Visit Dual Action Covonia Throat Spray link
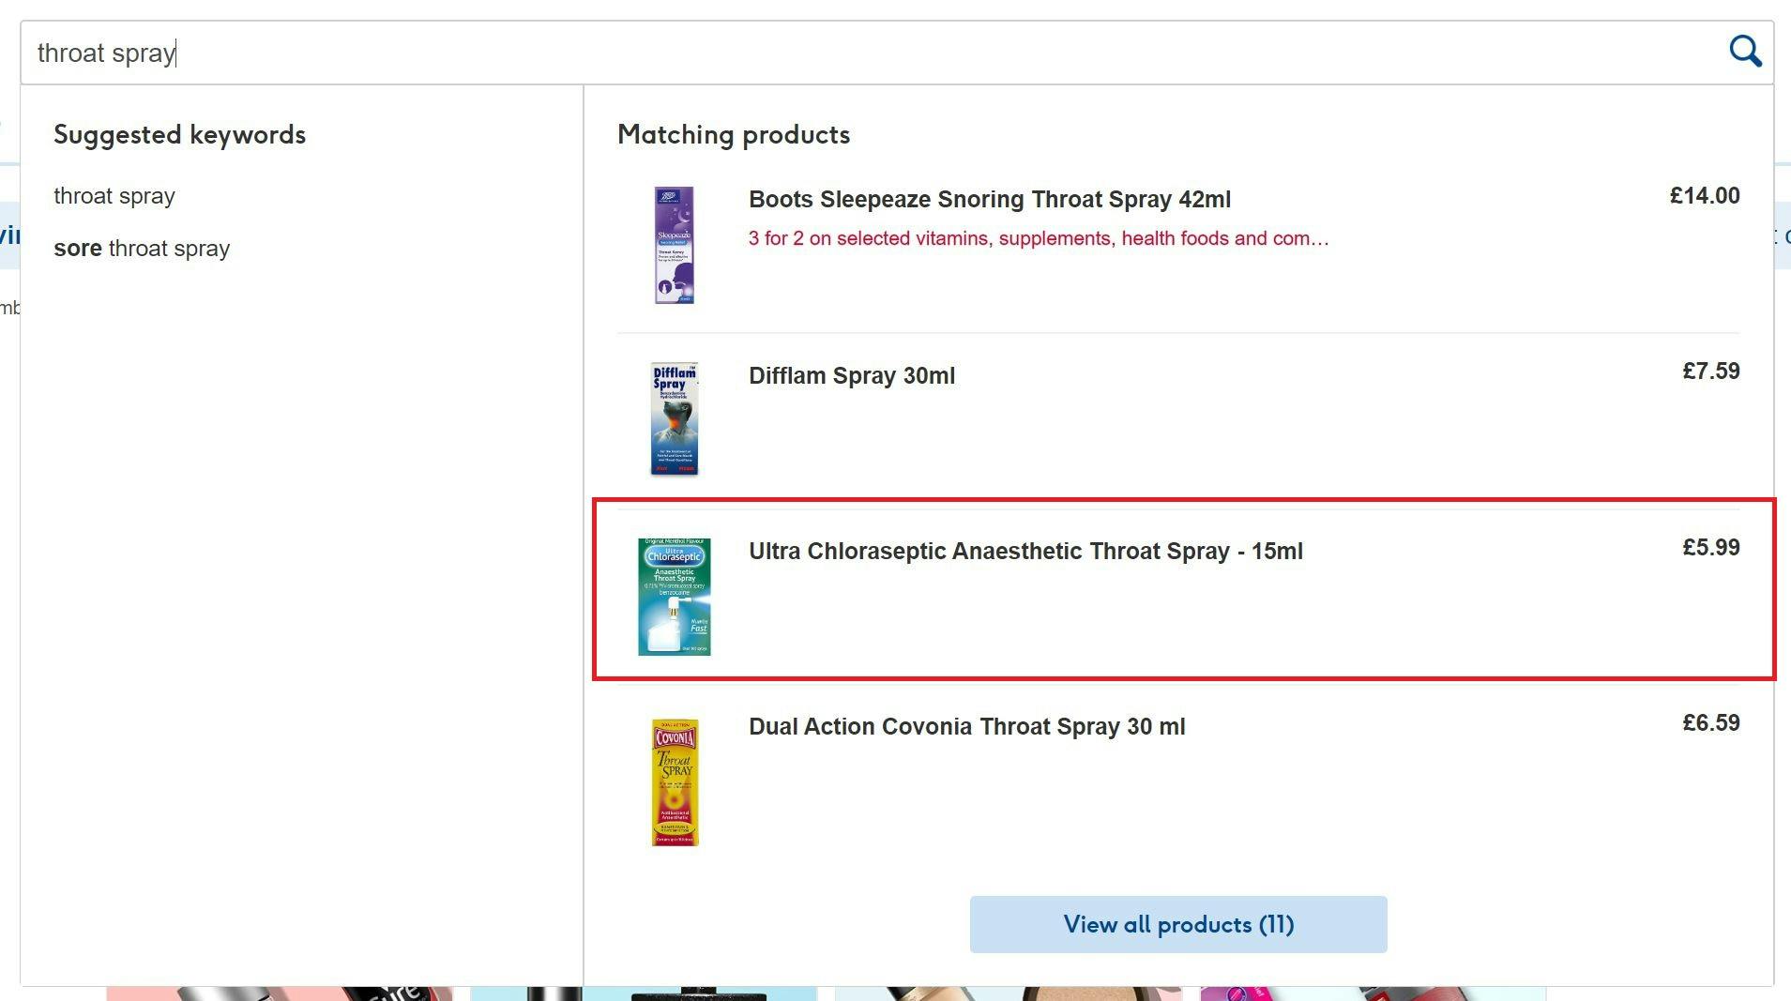Image resolution: width=1791 pixels, height=1001 pixels. pyautogui.click(x=966, y=727)
